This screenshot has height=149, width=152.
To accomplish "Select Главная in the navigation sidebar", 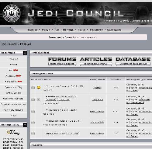I will (13, 59).
